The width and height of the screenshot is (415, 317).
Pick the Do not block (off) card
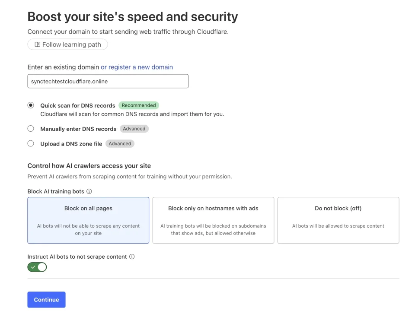(338, 220)
